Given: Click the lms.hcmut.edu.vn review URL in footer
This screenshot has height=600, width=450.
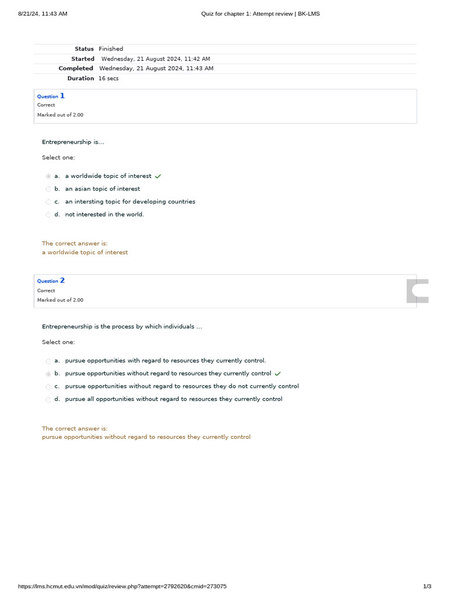Looking at the screenshot, I should tap(122, 587).
